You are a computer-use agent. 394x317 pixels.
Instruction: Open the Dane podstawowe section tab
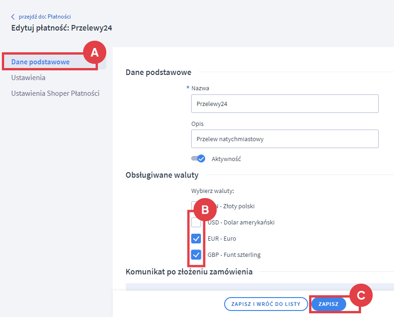tap(40, 62)
